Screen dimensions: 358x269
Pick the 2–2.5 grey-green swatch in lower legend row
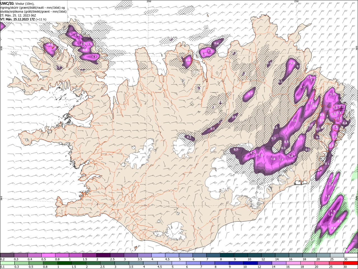click(x=93, y=263)
